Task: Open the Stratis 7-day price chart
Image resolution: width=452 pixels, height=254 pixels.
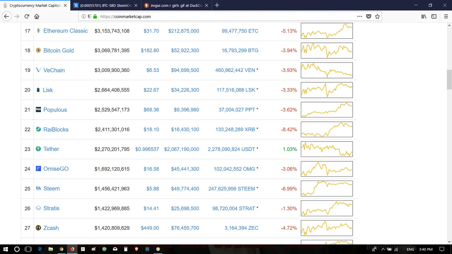Action: [327, 208]
